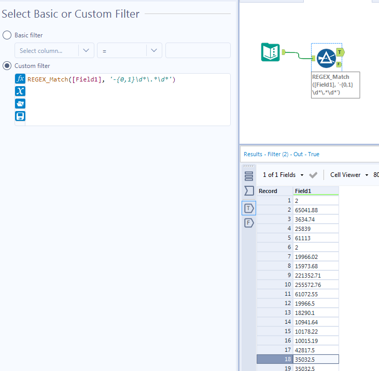
Task: Select cell with value 25839
Action: coord(316,228)
